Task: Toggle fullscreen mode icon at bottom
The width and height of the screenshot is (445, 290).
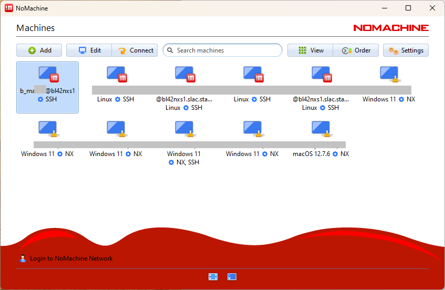Action: pos(213,277)
